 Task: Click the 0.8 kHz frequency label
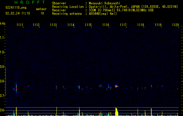pyautogui.click(x=2, y=81)
